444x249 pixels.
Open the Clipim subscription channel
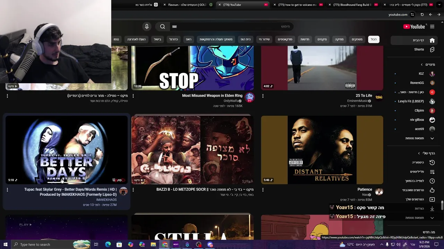point(413,111)
